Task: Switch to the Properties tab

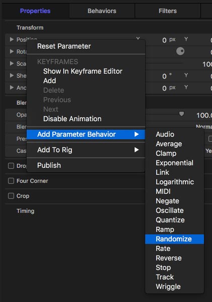Action: tap(35, 11)
